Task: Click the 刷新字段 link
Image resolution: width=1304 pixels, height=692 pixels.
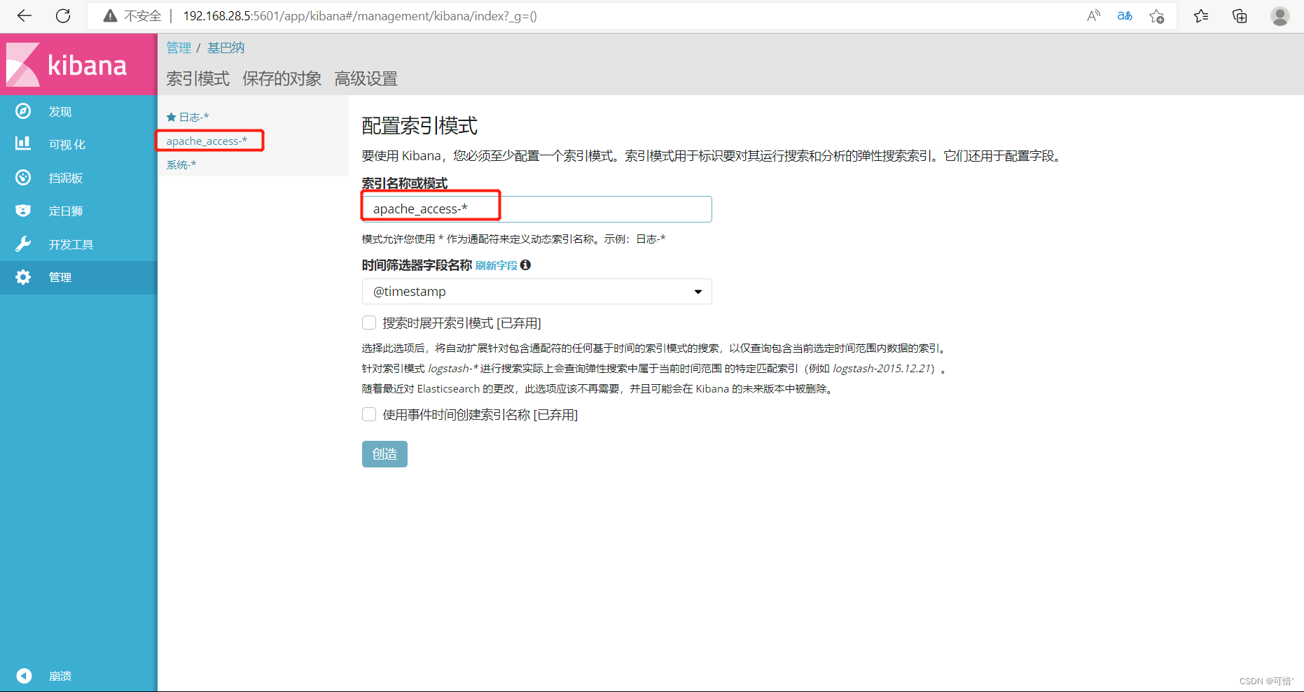Action: click(x=496, y=265)
